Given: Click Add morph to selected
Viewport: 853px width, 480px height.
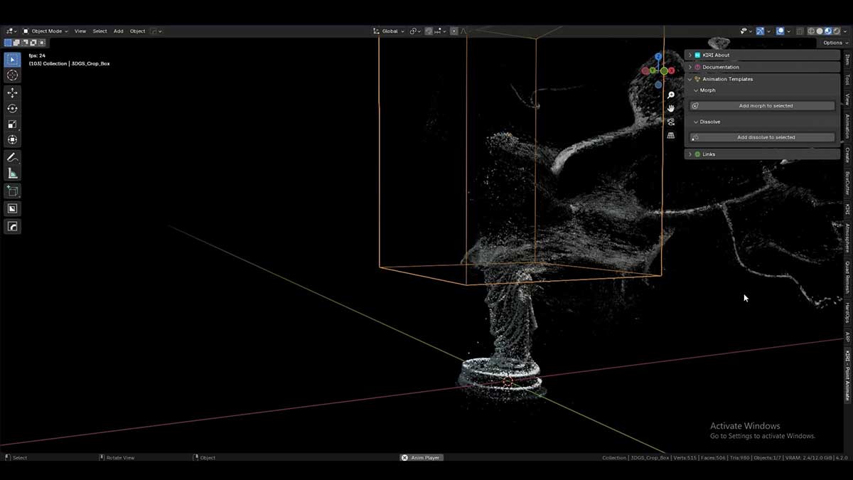Looking at the screenshot, I should click(x=763, y=105).
